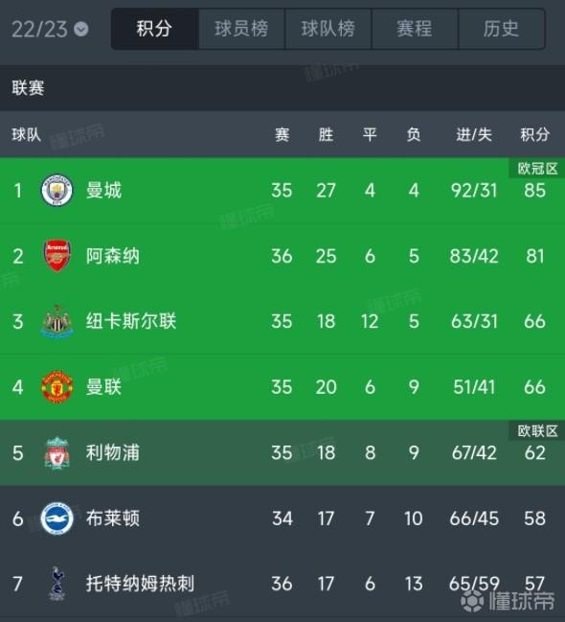
Task: Switch to the 球员榜 tab
Action: coord(241,29)
